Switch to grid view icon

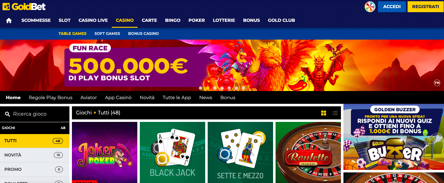click(x=324, y=113)
